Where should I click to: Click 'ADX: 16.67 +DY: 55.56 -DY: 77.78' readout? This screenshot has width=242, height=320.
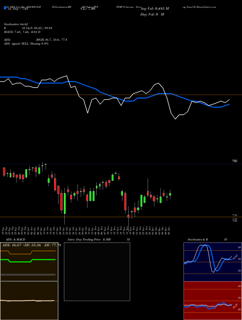pyautogui.click(x=31, y=245)
